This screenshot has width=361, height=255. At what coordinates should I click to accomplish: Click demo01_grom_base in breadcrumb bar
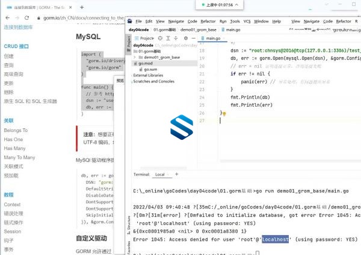[x=198, y=30]
